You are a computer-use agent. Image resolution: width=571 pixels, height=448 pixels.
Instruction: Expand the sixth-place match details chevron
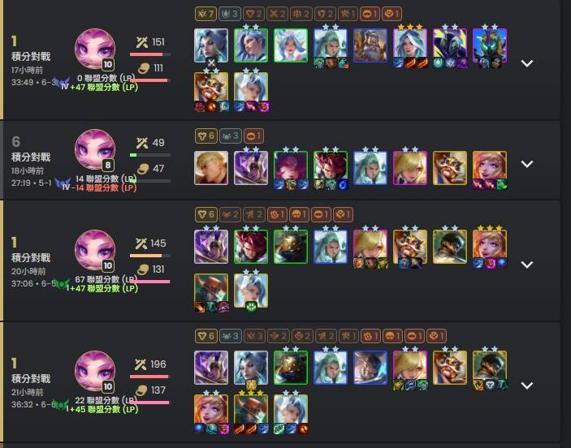coord(526,164)
